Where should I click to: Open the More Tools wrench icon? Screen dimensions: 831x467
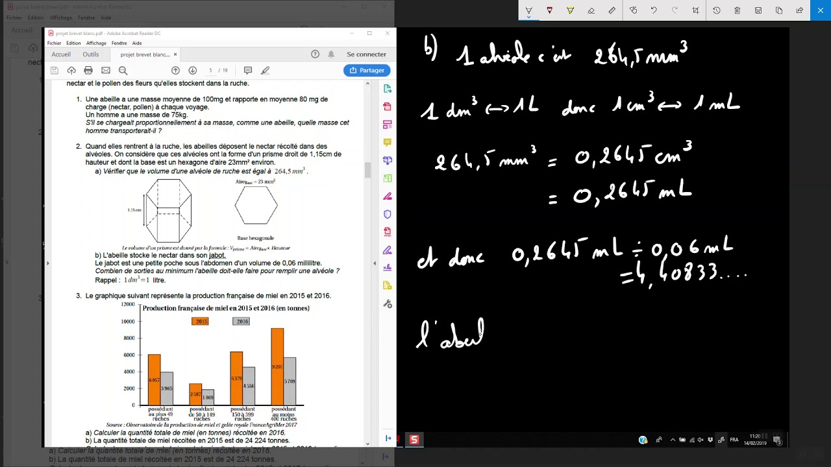click(388, 304)
